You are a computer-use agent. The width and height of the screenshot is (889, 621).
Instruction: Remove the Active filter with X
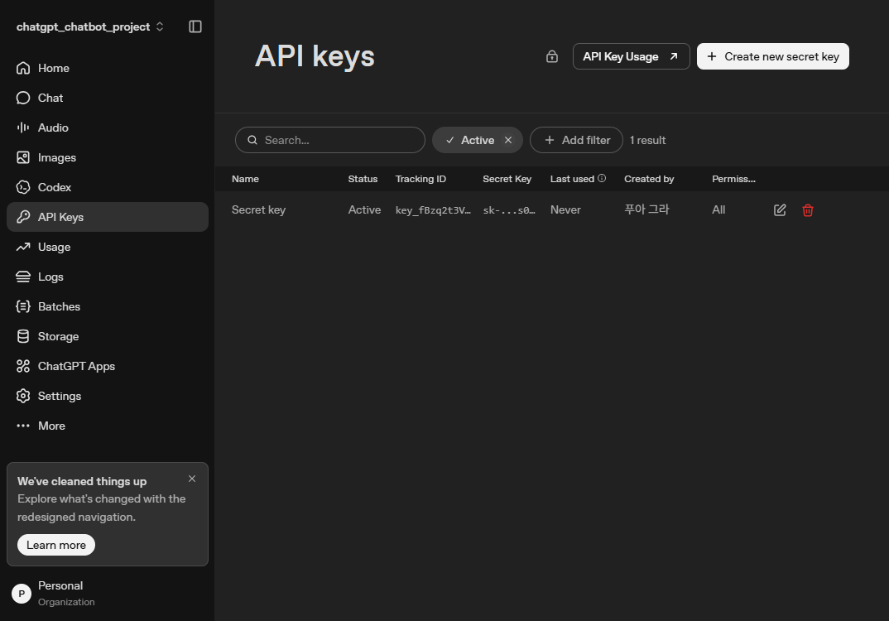(x=508, y=140)
